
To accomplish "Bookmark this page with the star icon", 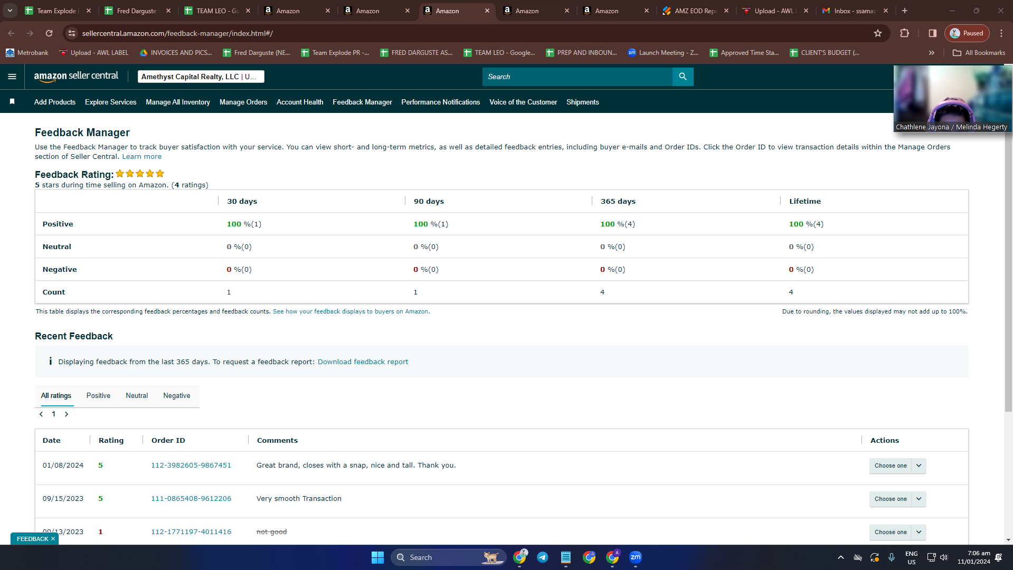I will tap(878, 33).
